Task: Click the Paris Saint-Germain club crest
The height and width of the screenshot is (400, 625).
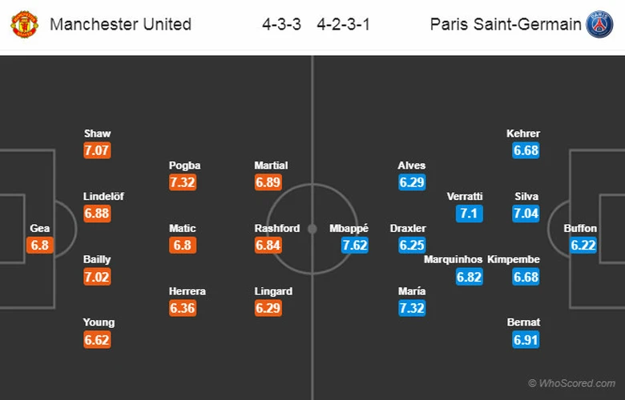Action: (x=599, y=24)
